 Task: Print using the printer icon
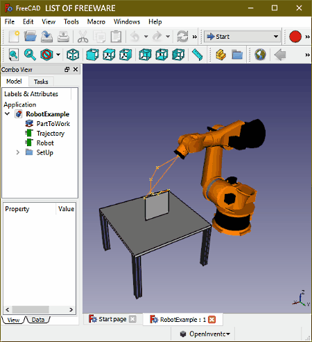pyautogui.click(x=63, y=37)
